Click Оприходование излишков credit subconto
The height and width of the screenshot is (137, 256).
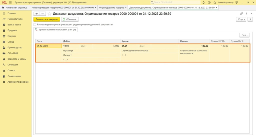[149, 51]
